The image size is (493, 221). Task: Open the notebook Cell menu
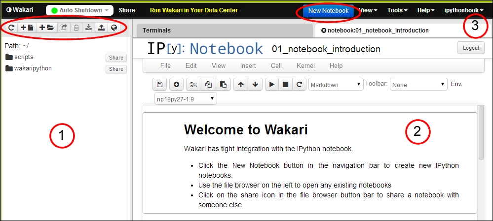pyautogui.click(x=276, y=65)
